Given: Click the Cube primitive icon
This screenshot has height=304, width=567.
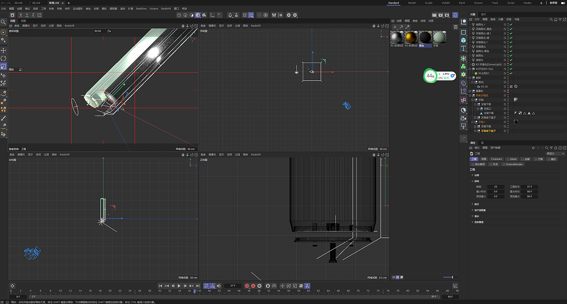Looking at the screenshot, I should pyautogui.click(x=463, y=40).
